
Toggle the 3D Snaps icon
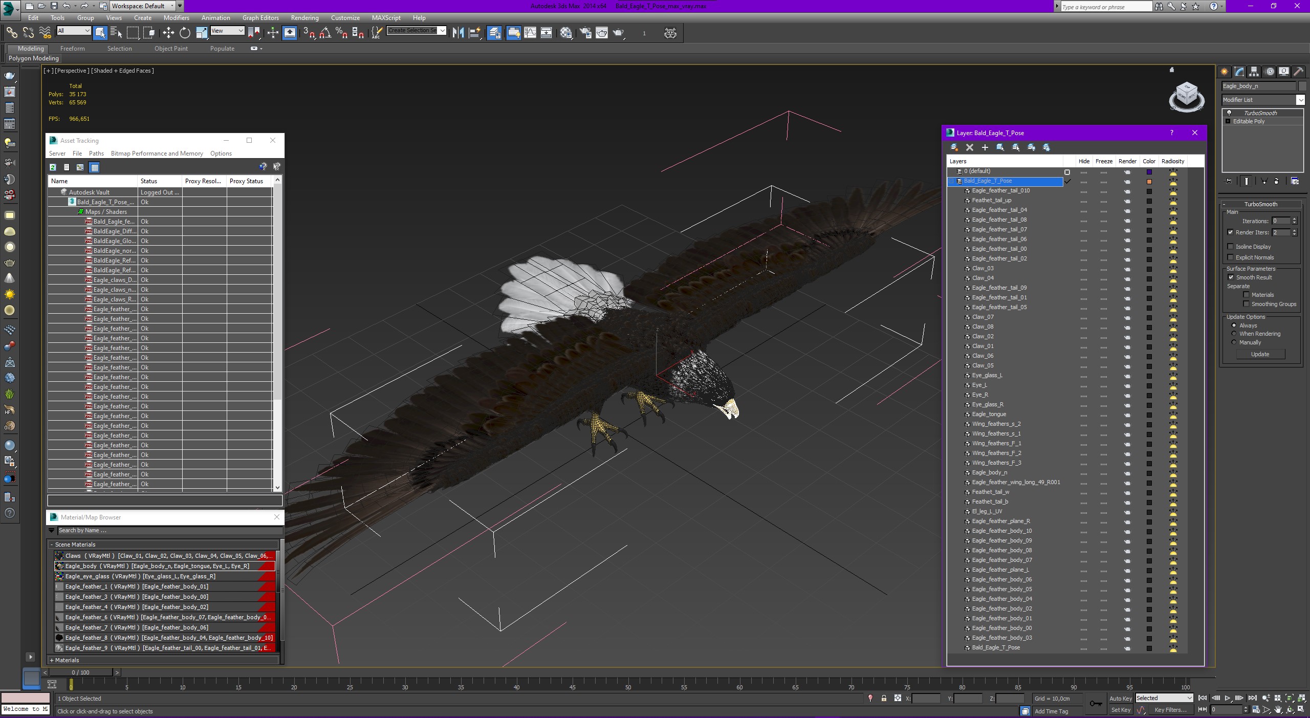coord(309,33)
